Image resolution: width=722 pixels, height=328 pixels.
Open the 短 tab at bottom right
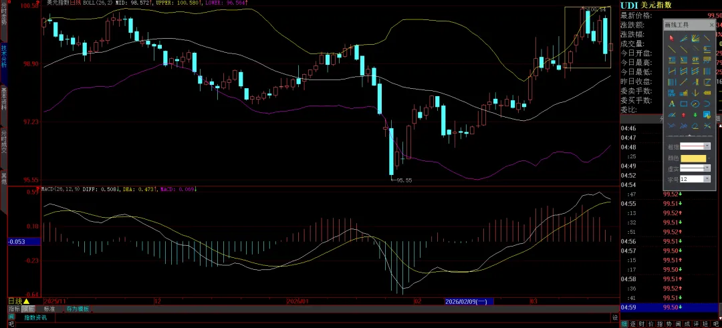coord(705,324)
